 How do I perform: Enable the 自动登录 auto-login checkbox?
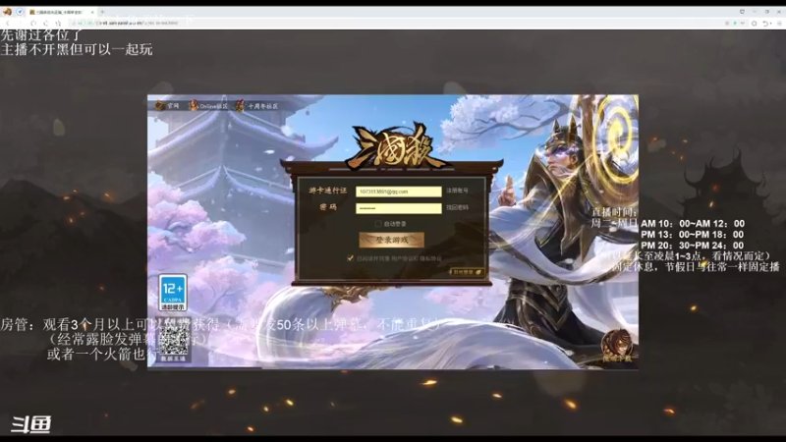click(x=378, y=224)
